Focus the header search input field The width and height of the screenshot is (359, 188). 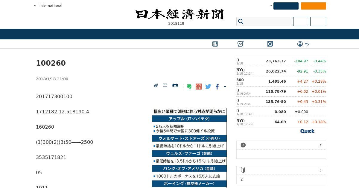tap(264, 21)
